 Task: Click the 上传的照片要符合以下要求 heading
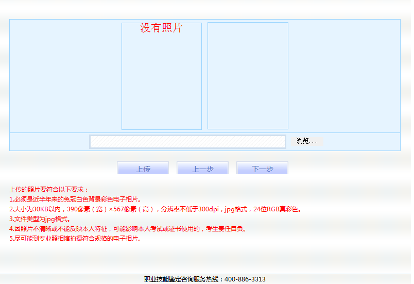pyautogui.click(x=49, y=190)
